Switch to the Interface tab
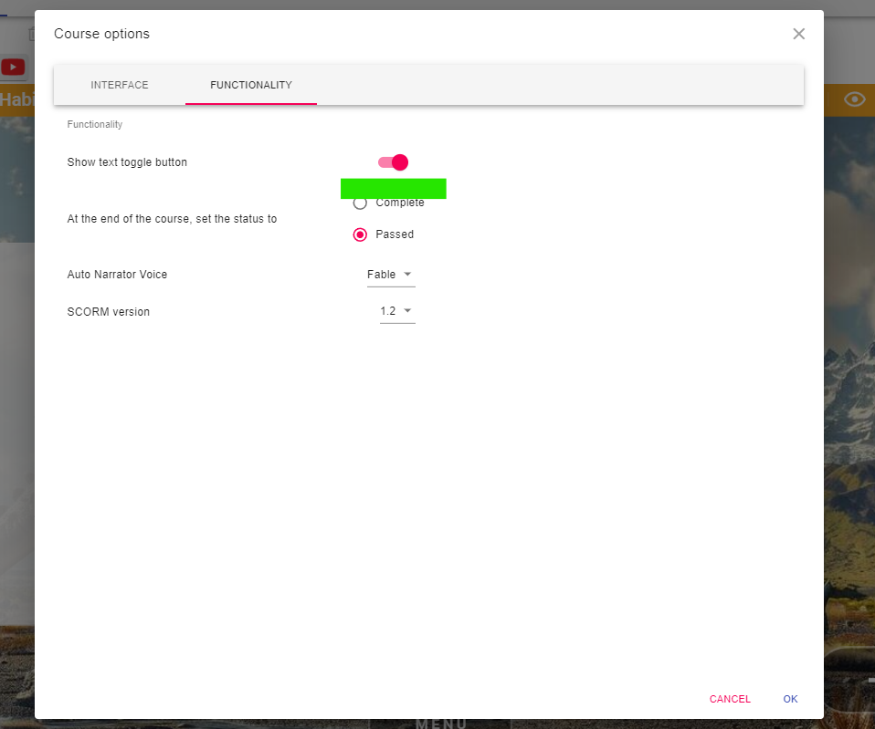The height and width of the screenshot is (729, 875). click(120, 85)
